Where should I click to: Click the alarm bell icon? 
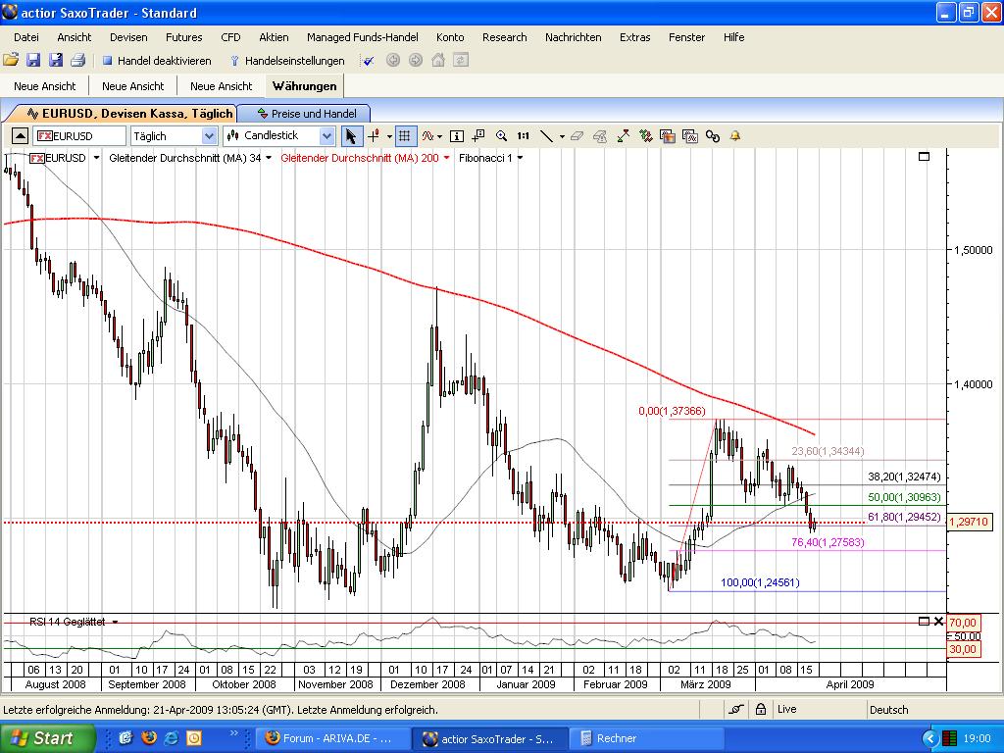733,136
